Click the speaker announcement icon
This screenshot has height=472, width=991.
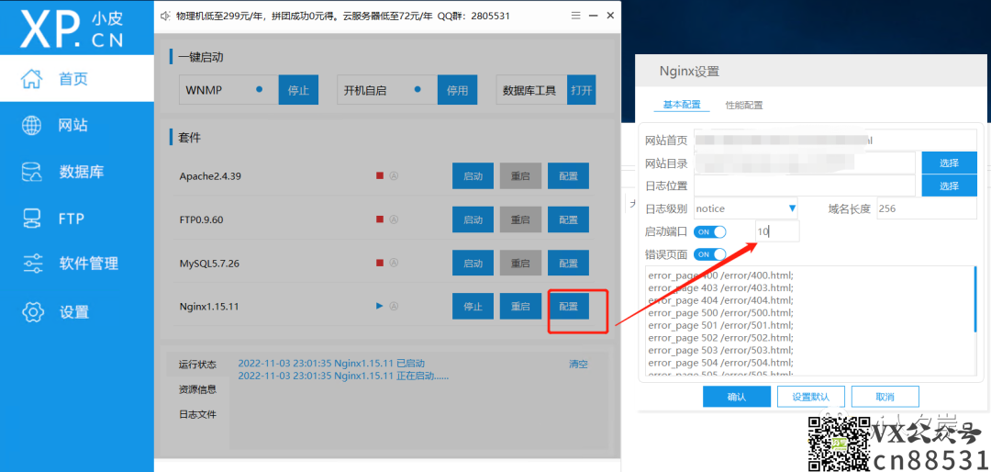coord(165,16)
